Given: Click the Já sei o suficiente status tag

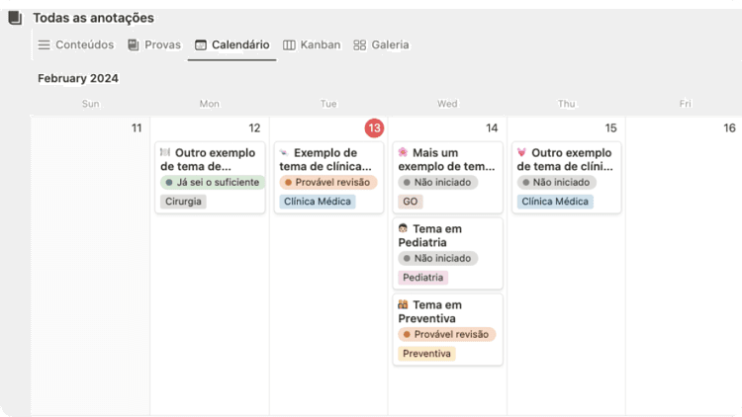Looking at the screenshot, I should click(213, 182).
